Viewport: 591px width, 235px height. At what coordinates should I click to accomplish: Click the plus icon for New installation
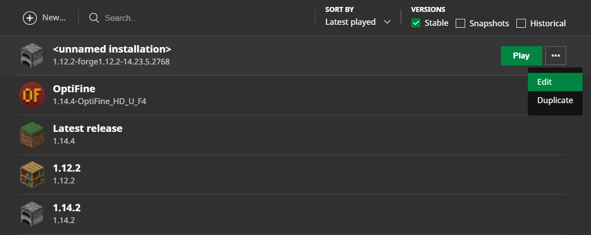[x=30, y=18]
